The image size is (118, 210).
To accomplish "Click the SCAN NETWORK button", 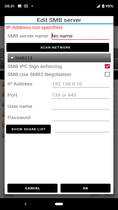I will tap(58, 48).
